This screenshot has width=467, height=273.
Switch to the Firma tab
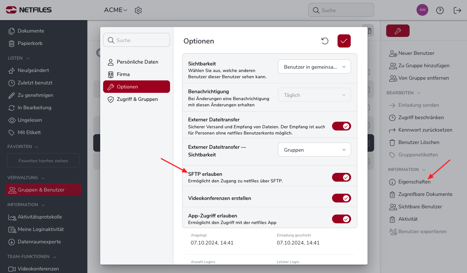(x=136, y=74)
